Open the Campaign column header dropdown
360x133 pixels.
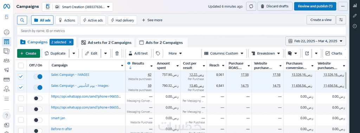[122, 65]
